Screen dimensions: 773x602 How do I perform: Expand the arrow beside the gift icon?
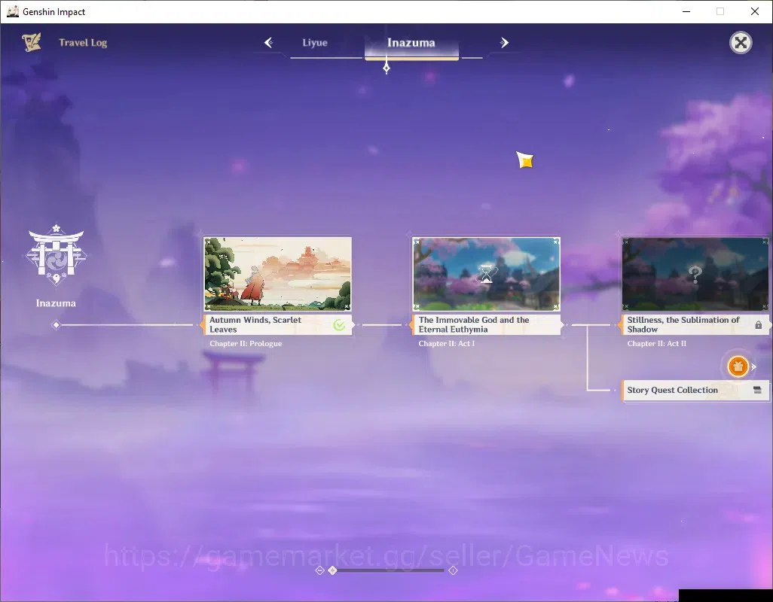753,366
